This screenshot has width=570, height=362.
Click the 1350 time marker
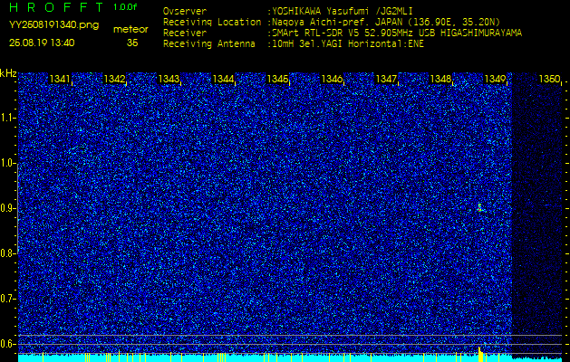[549, 79]
